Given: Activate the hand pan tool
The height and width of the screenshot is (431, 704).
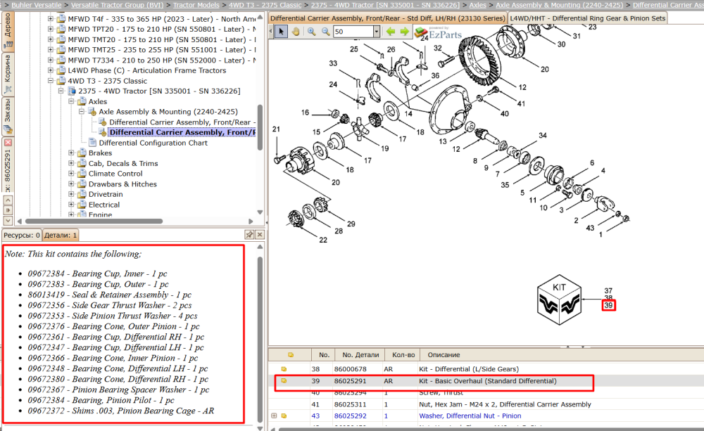Looking at the screenshot, I should [296, 32].
